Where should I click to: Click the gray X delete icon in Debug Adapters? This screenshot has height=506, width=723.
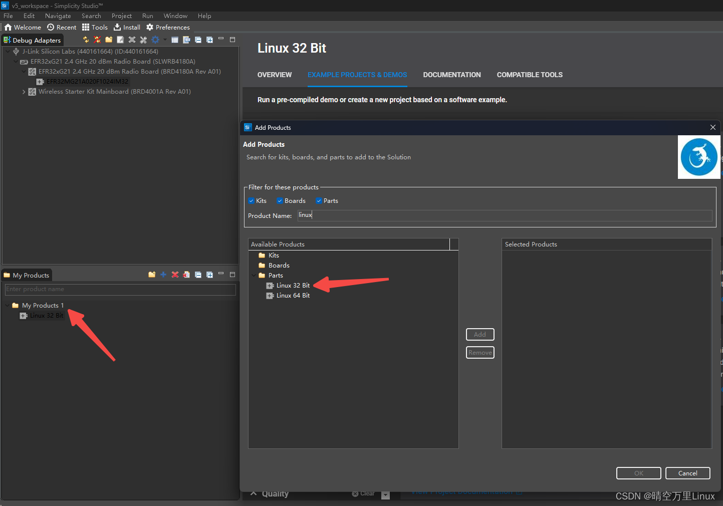[x=132, y=40]
